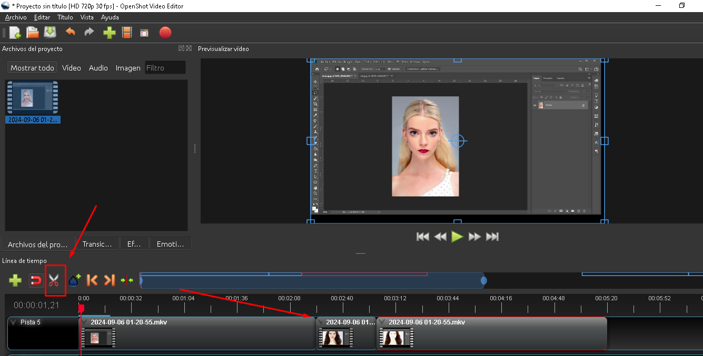Click the Filtro search field
Viewport: 703px width, 356px height.
(165, 68)
